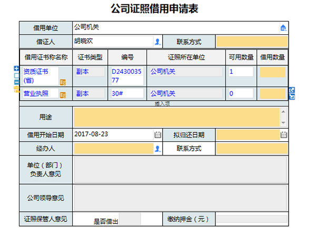Click the 用途 scrollbar down arrow
316x233 pixels.
tap(283, 123)
